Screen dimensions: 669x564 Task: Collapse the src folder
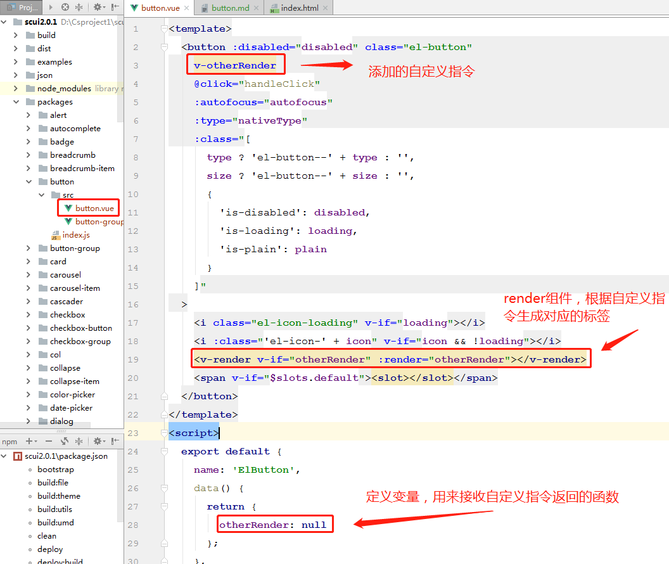pos(41,195)
